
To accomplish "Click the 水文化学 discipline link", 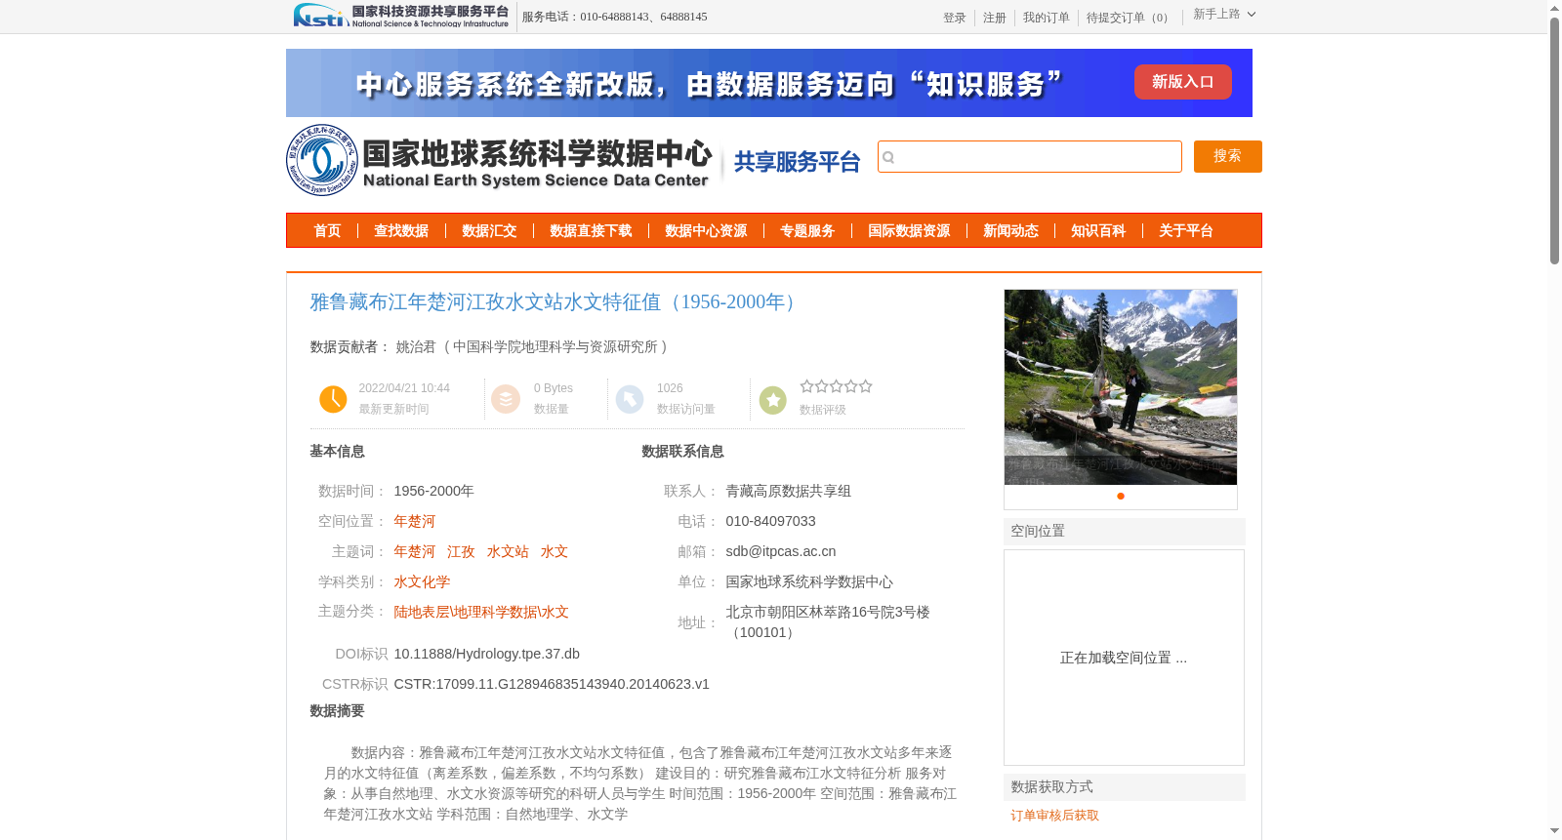I will tap(422, 582).
